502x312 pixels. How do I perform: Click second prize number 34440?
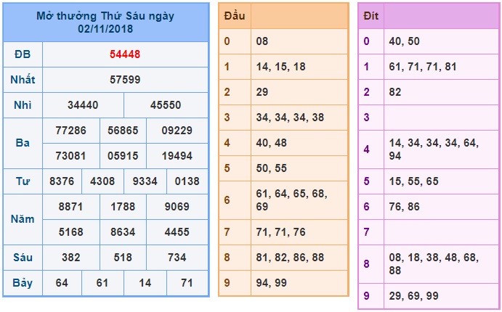83,105
